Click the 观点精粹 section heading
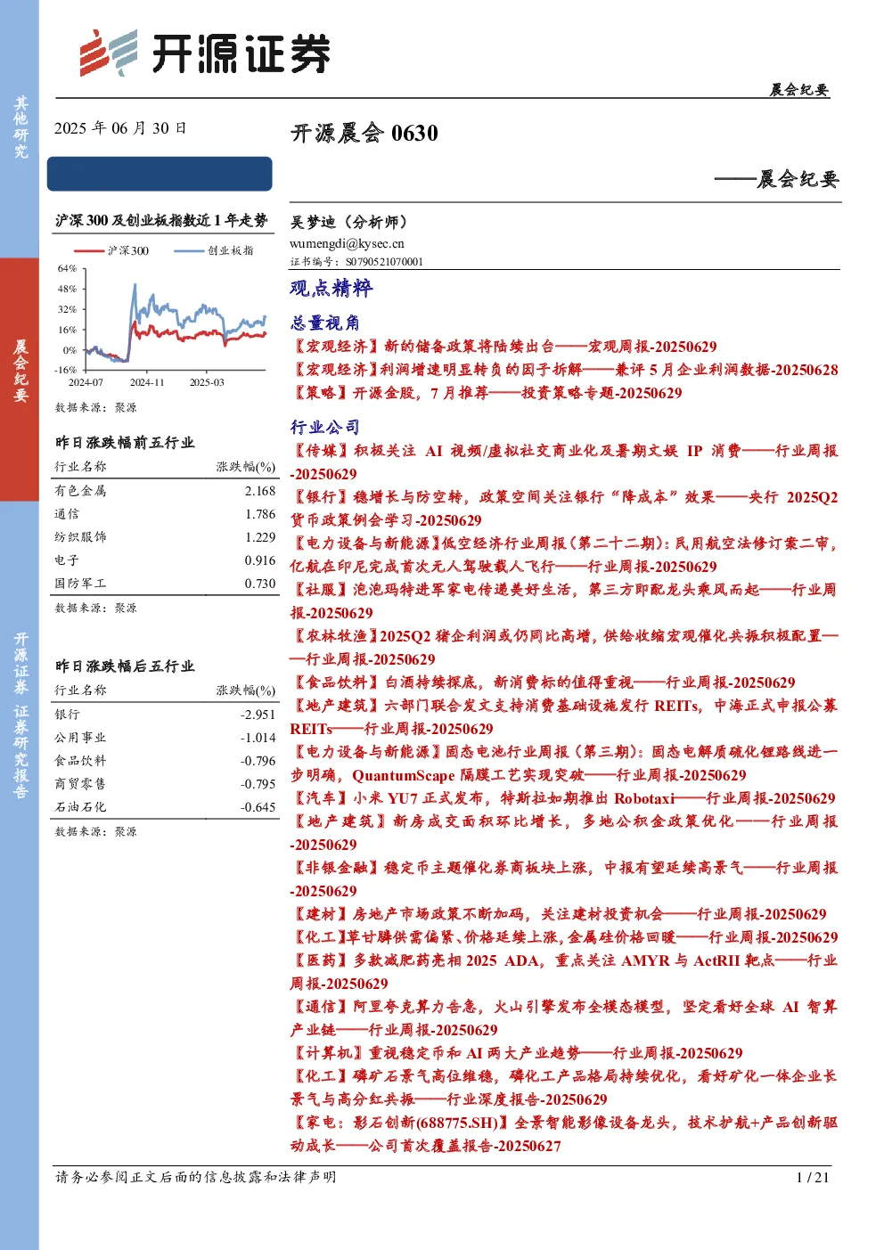This screenshot has width=884, height=1250. pyautogui.click(x=331, y=288)
